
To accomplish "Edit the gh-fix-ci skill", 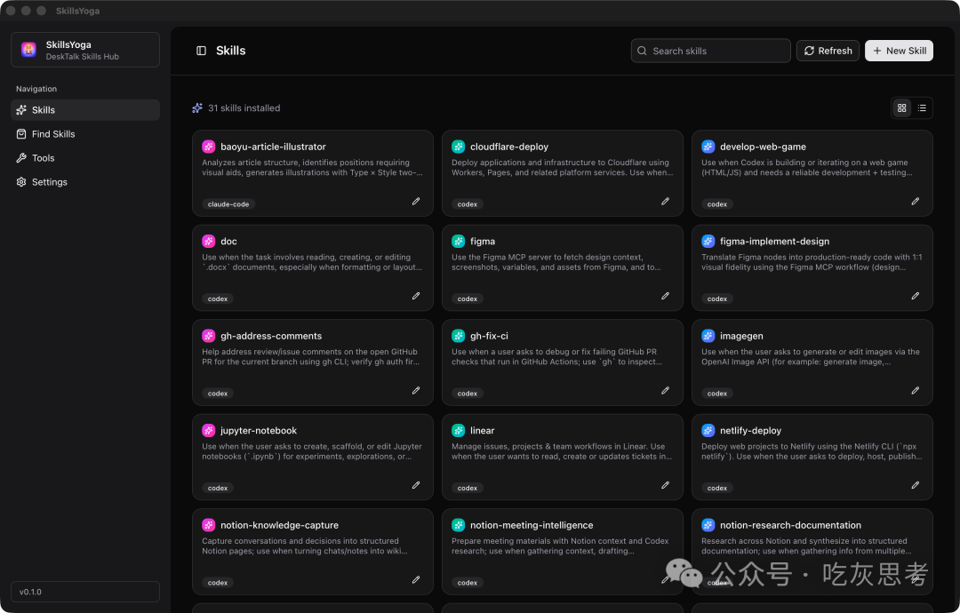I will 666,390.
